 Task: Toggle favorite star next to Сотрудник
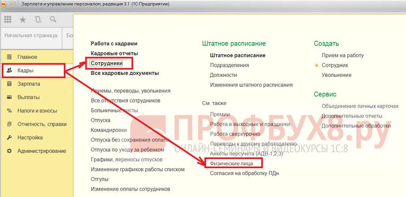coord(316,65)
